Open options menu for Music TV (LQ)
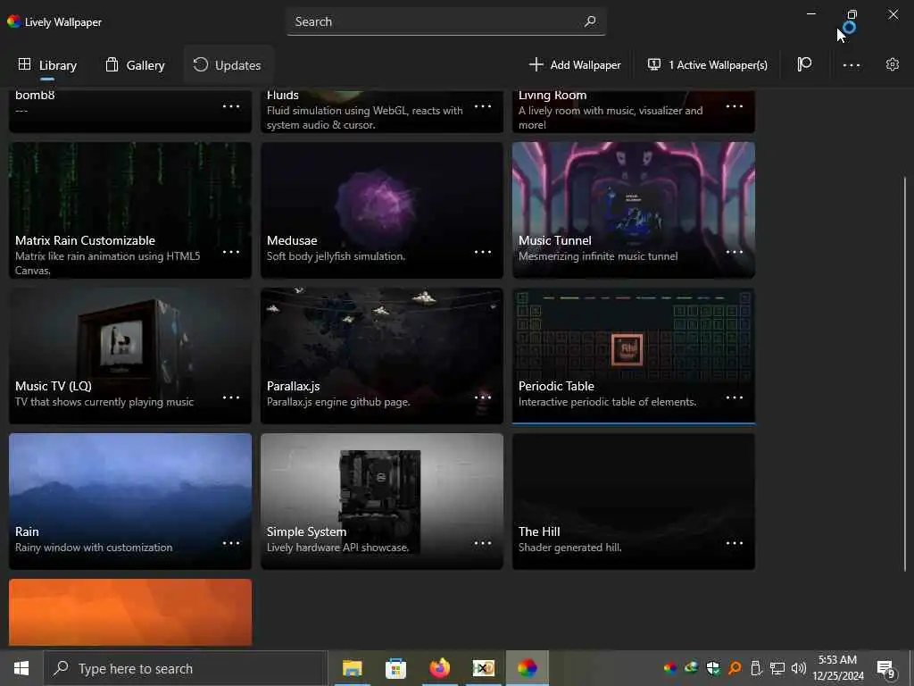 tap(231, 397)
